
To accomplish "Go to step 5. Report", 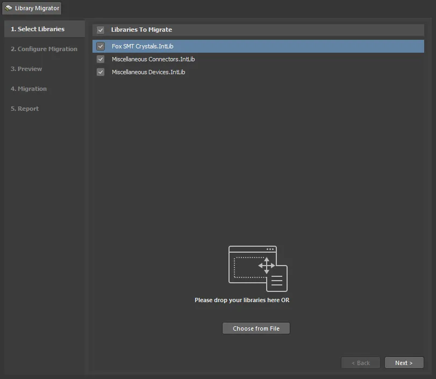I will point(25,109).
